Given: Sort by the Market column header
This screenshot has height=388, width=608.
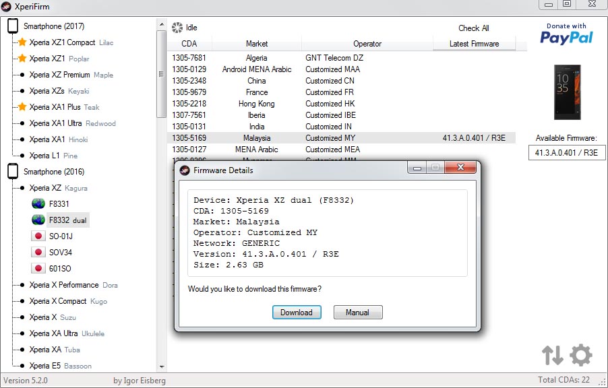Looking at the screenshot, I should pos(257,44).
